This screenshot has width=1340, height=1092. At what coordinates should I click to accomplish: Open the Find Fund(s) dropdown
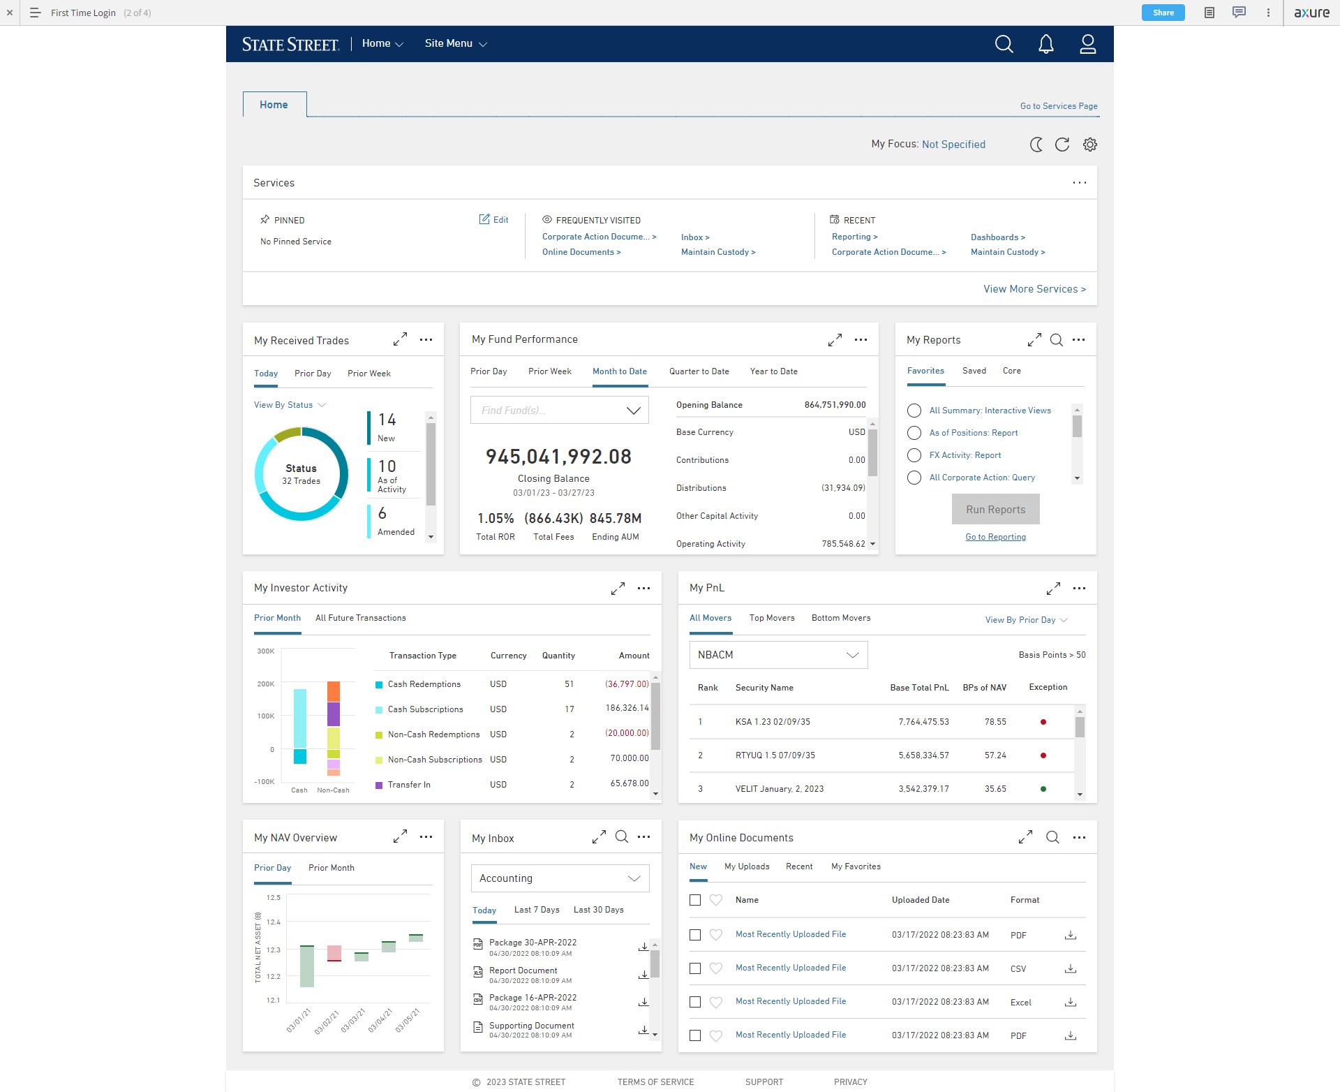(633, 411)
